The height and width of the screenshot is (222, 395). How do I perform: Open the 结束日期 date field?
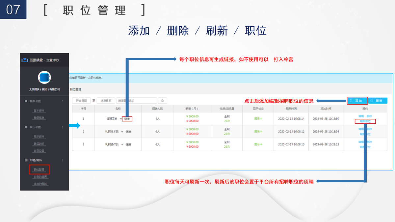[x=106, y=101]
